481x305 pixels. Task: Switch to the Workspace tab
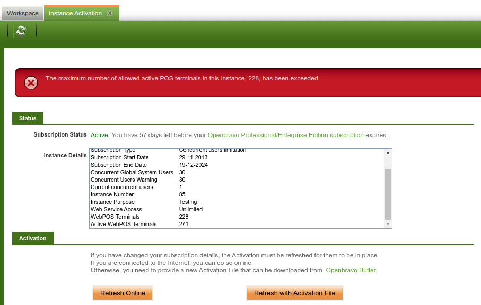tap(23, 13)
